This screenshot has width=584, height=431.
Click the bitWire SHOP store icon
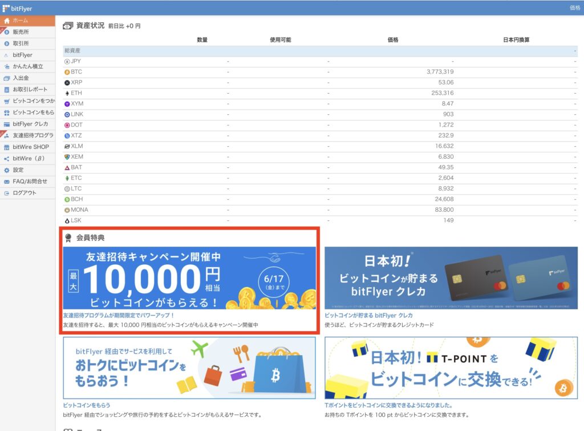tap(7, 147)
